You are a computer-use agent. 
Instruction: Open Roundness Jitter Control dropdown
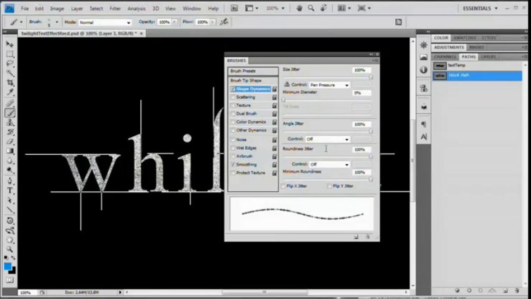pos(329,164)
